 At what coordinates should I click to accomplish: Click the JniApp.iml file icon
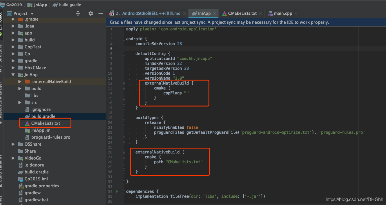pos(27,130)
